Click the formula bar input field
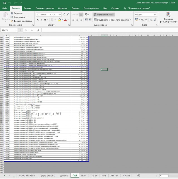The height and width of the screenshot is (179, 178). (x=110, y=30)
